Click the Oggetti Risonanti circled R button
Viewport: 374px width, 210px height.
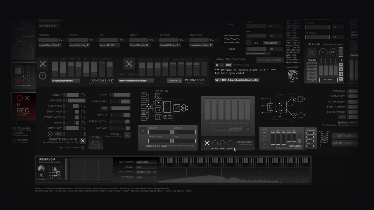click(50, 134)
